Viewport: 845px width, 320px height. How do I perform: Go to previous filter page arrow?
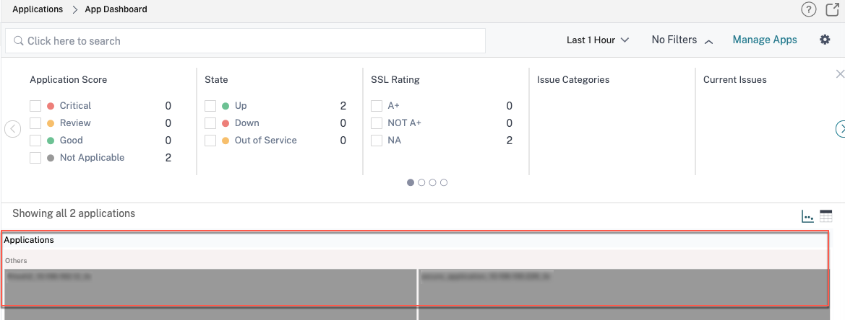coord(12,129)
